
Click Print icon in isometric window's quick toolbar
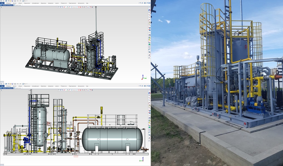pyautogui.click(x=15, y=1)
